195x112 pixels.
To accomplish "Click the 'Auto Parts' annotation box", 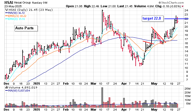I will click(26, 28).
